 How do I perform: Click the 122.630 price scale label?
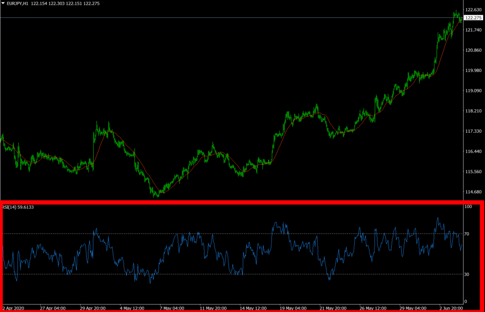click(473, 10)
